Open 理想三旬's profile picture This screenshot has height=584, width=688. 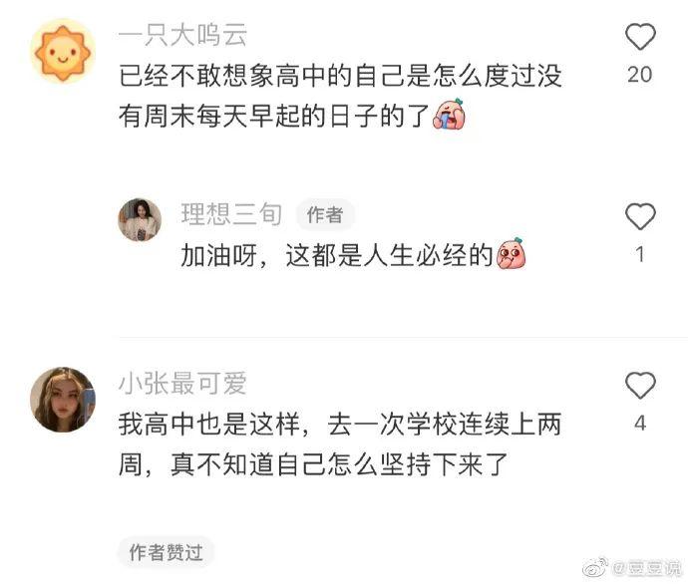pos(140,220)
